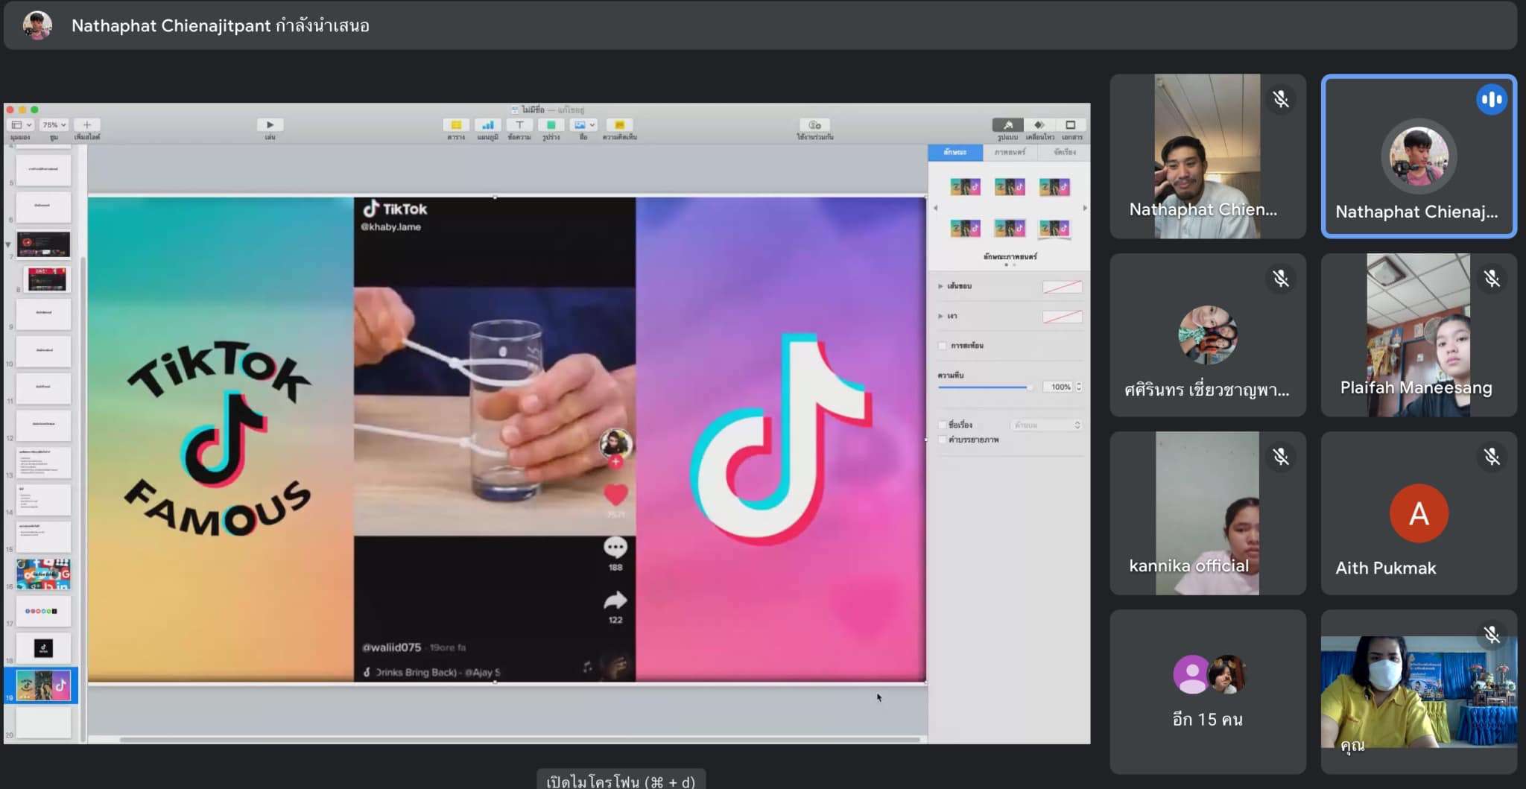Viewport: 1526px width, 789px height.
Task: Click the Chart icon in the toolbar
Action: 487,125
